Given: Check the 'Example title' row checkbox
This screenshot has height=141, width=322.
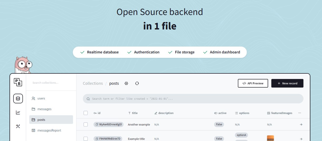Looking at the screenshot, I should (x=86, y=139).
